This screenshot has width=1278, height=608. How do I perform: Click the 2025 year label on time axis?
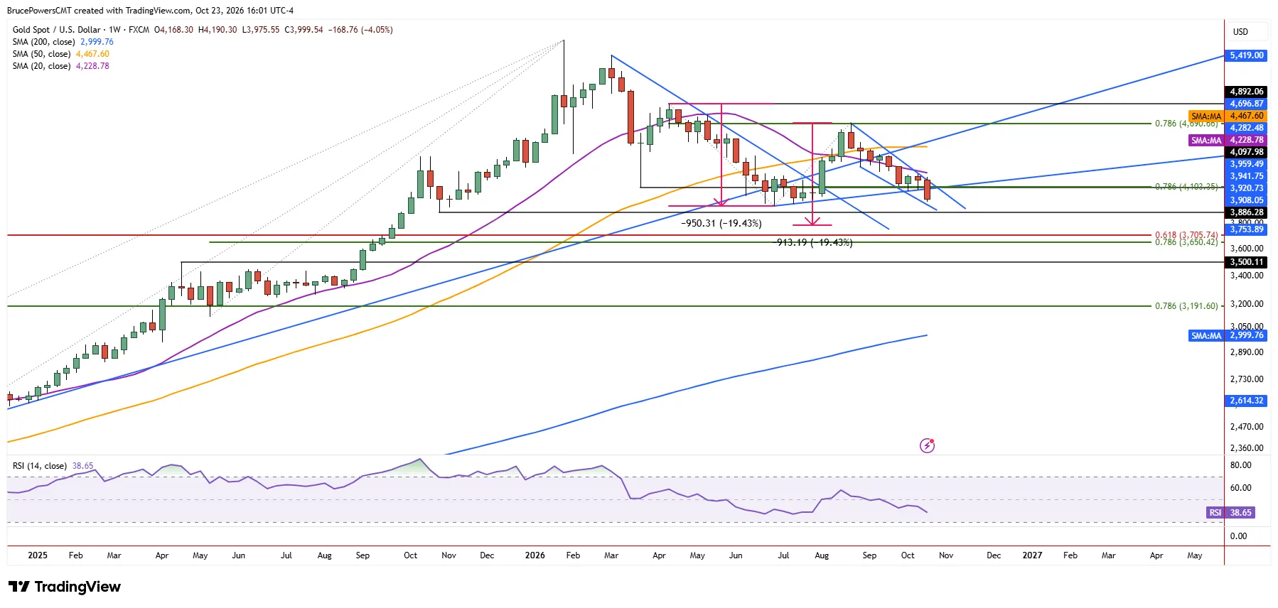click(38, 555)
